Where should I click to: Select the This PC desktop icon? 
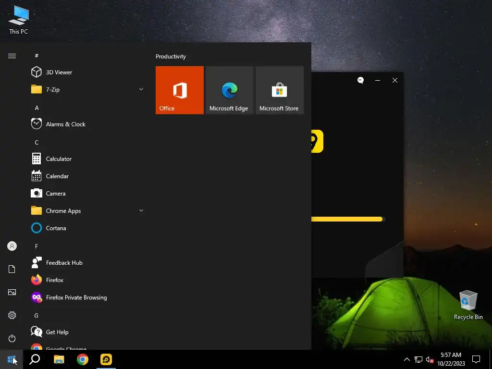(x=19, y=19)
